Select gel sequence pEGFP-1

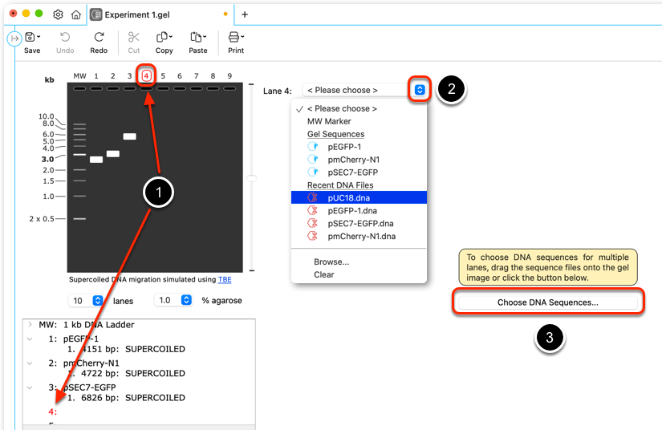pyautogui.click(x=359, y=147)
